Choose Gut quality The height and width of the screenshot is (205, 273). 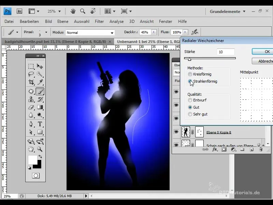click(x=190, y=107)
